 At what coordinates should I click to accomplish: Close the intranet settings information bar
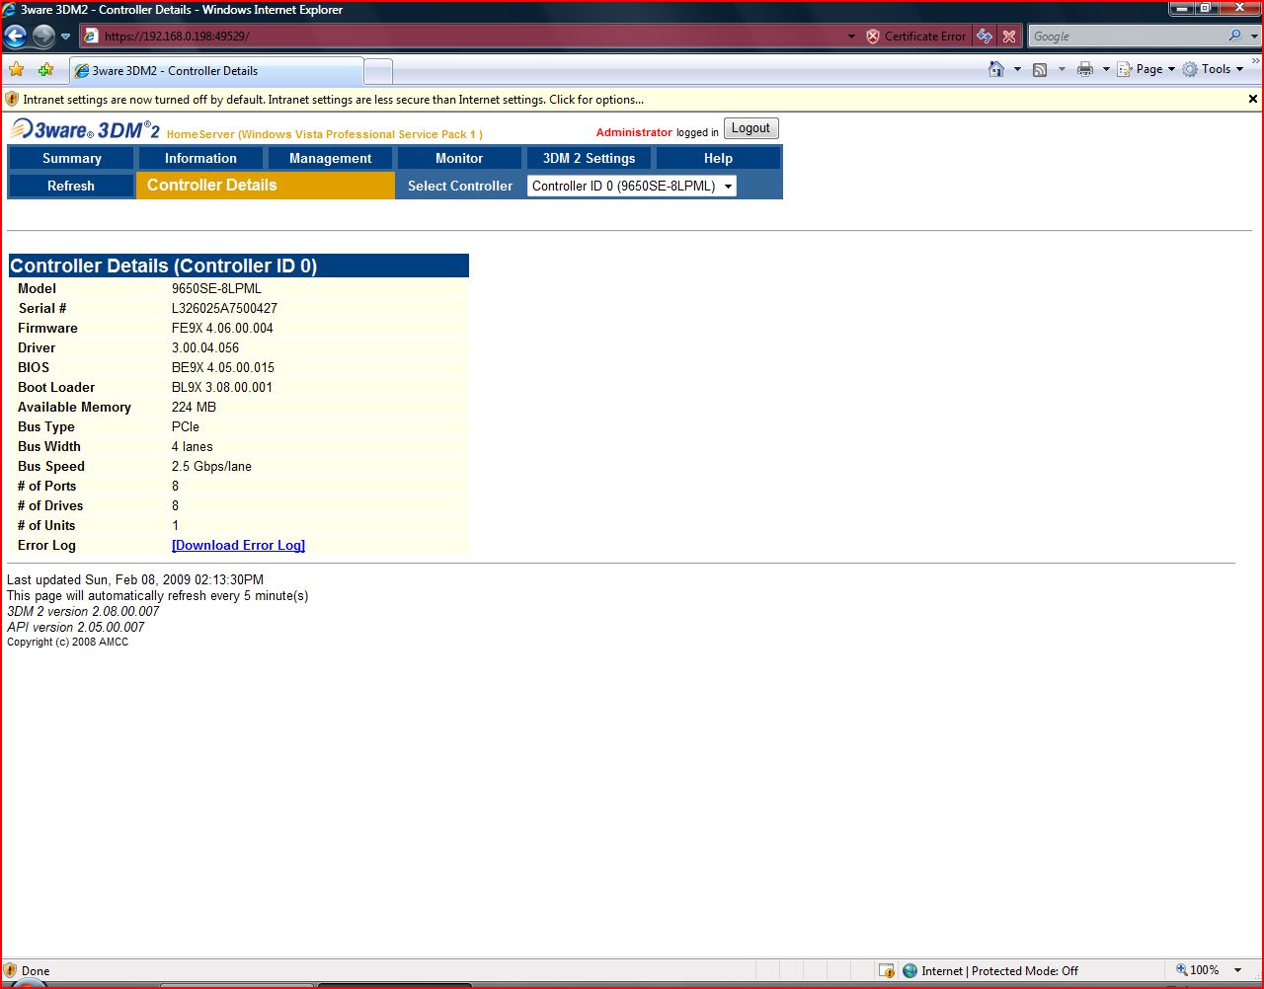(1253, 99)
